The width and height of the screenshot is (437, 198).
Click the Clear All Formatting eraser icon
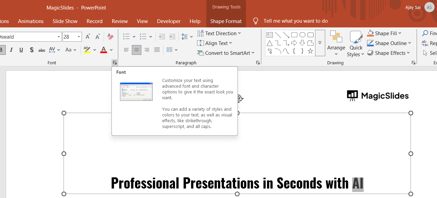click(110, 37)
